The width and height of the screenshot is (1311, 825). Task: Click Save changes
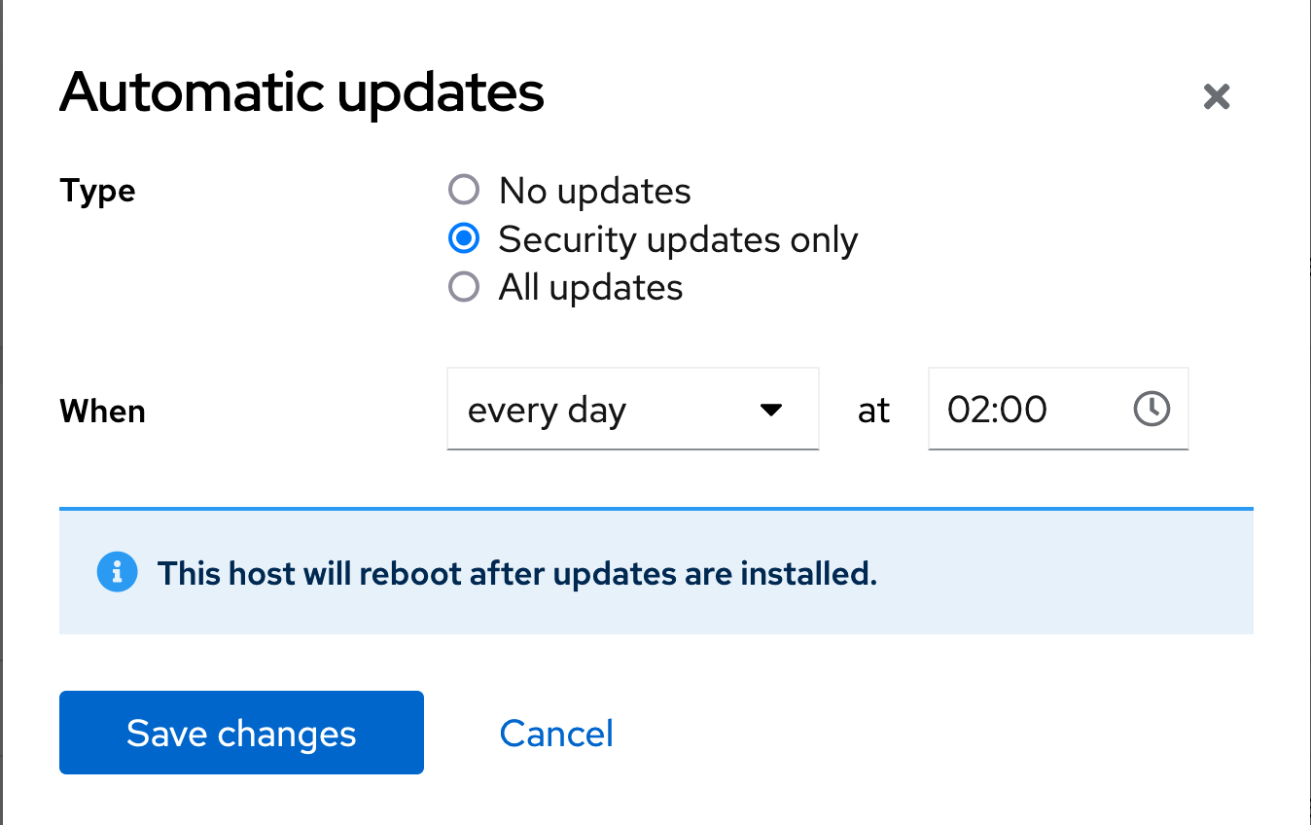click(241, 733)
